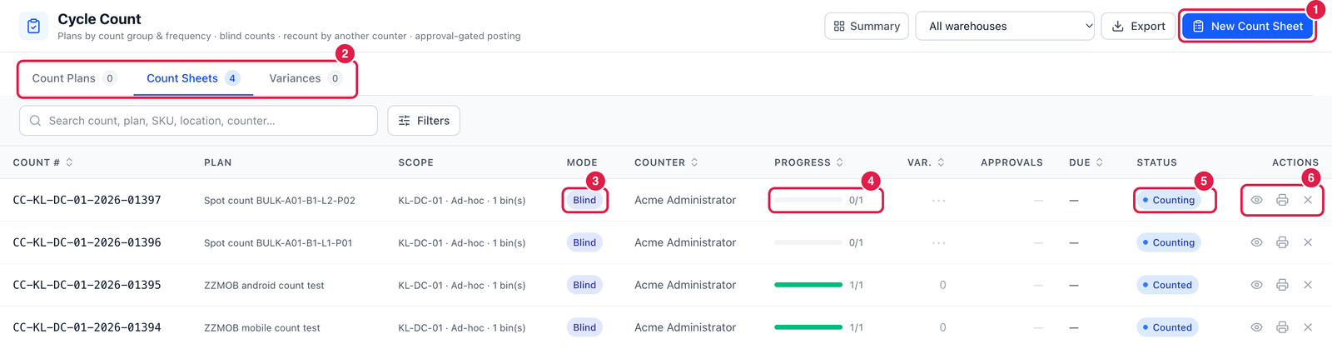The height and width of the screenshot is (354, 1332).
Task: Click the Cycle Count clipboard icon
Action: tap(33, 26)
